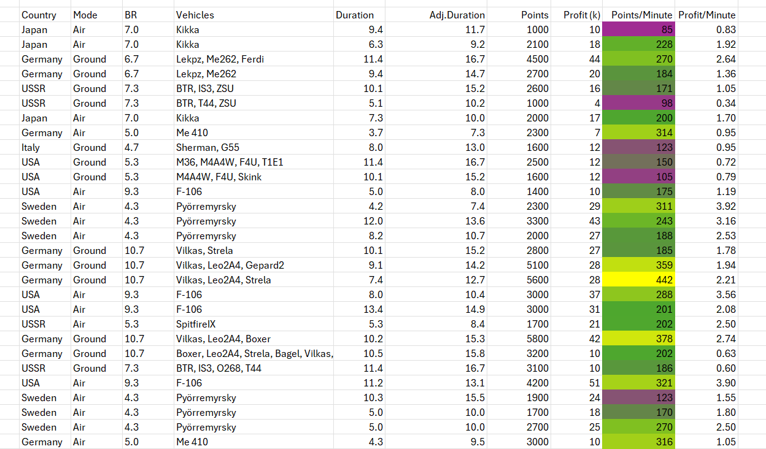The image size is (766, 449).
Task: Select the Mode header cell
Action: (96, 15)
